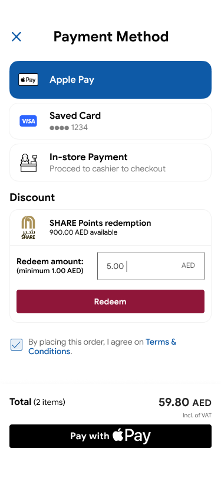Click the SHARE loyalty logo icon

click(x=28, y=228)
